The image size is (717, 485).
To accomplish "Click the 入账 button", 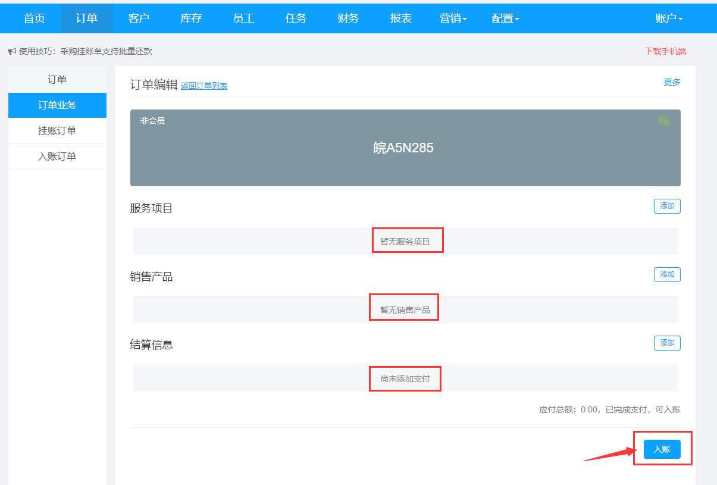I will (662, 449).
